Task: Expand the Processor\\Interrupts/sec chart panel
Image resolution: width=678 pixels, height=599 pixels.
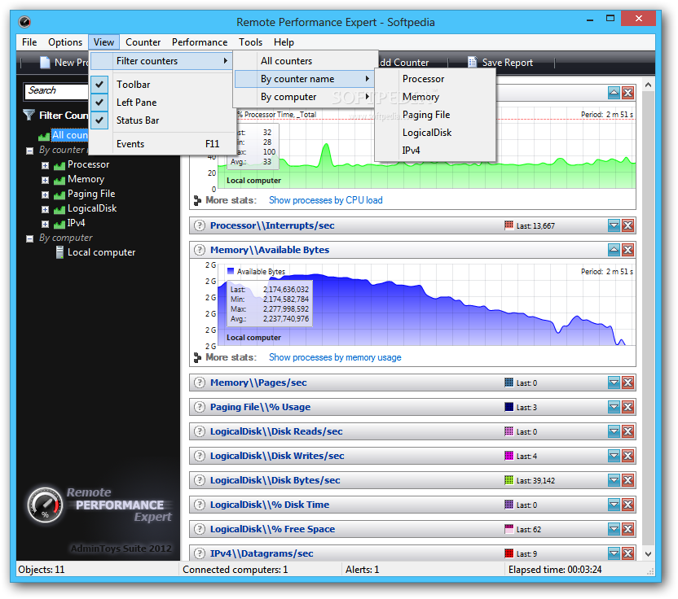Action: coord(614,225)
